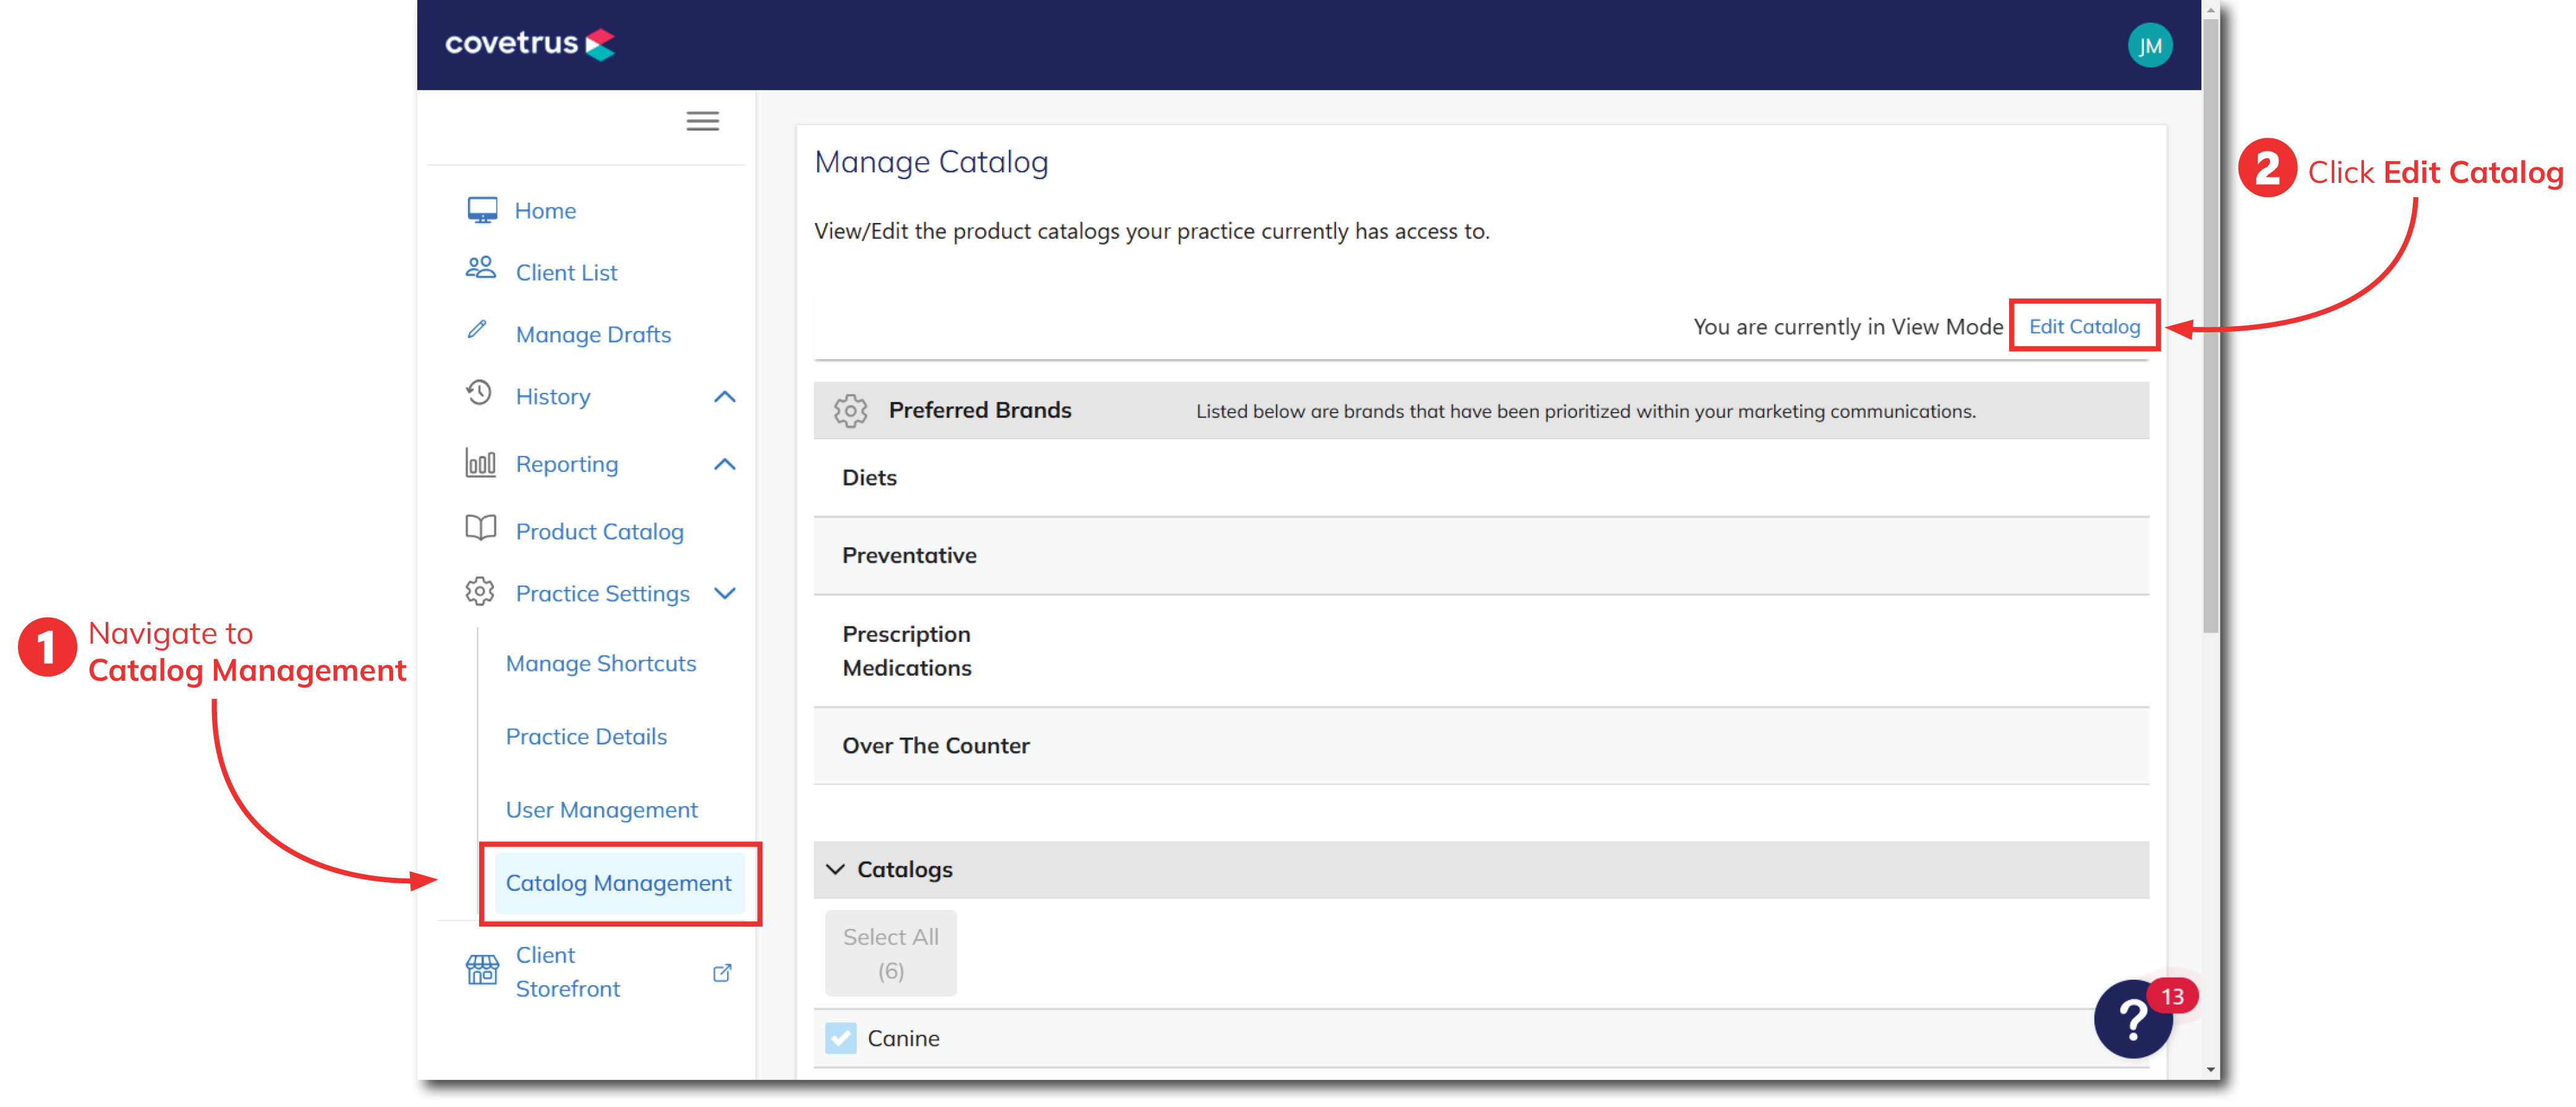This screenshot has width=2576, height=1107.
Task: Click the Manage Drafts pencil icon
Action: click(x=477, y=330)
